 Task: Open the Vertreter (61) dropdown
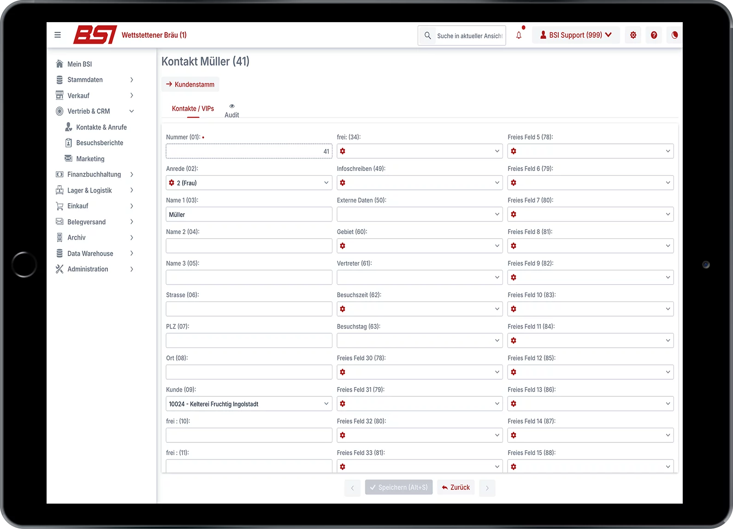point(420,277)
